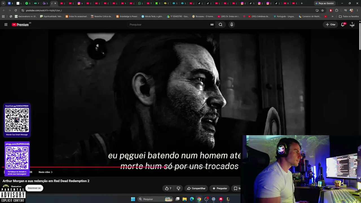Open the 'Knowledge is Power...' bookmark

(127, 16)
